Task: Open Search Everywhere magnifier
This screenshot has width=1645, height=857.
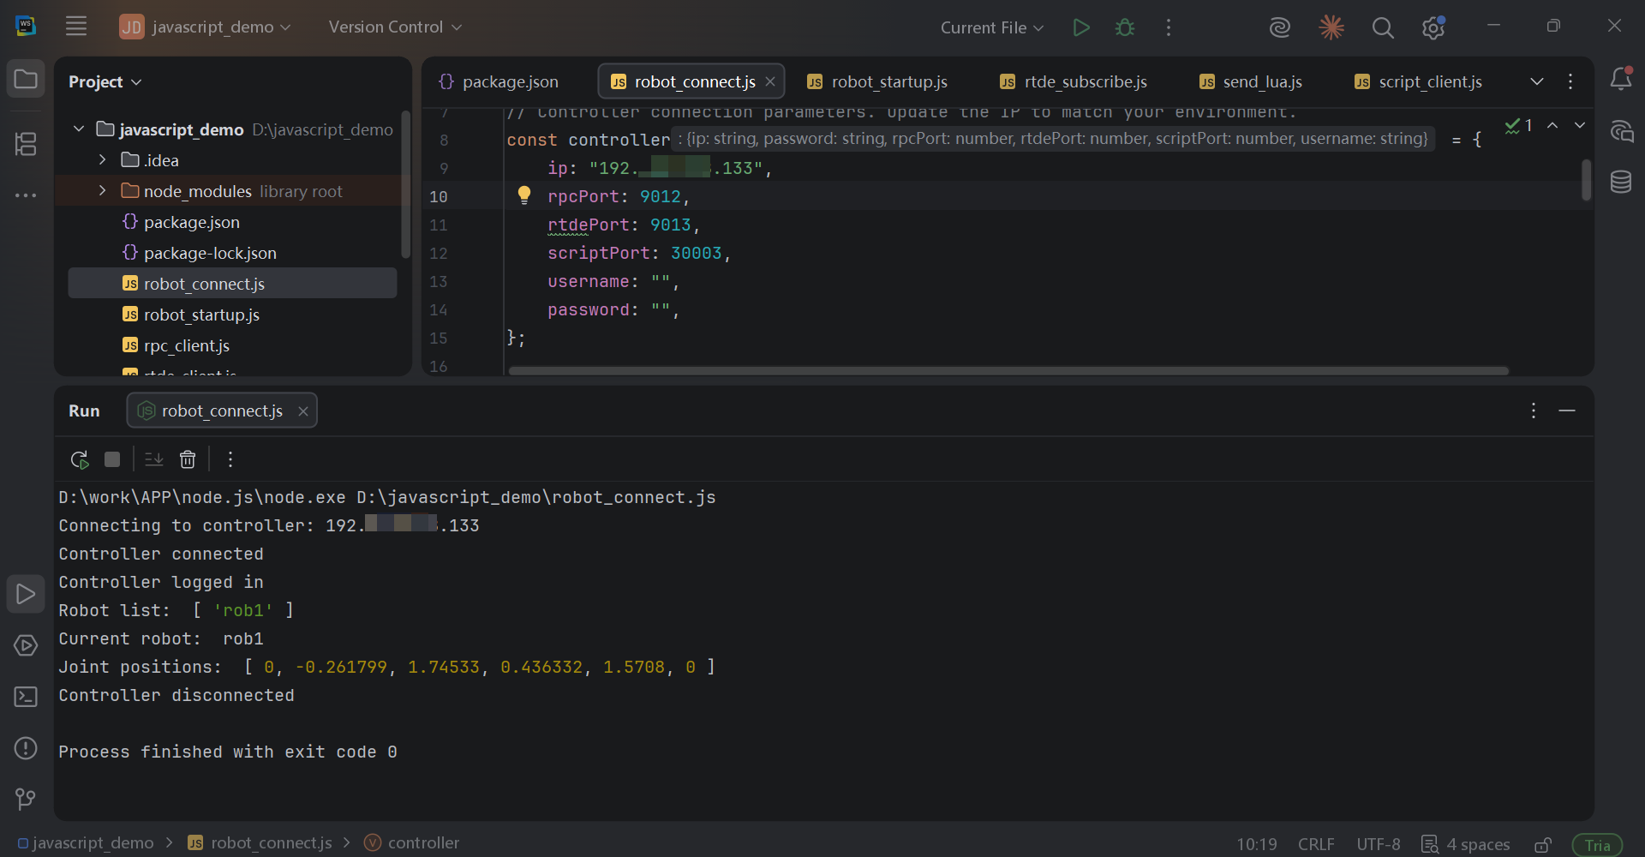Action: coord(1382,27)
